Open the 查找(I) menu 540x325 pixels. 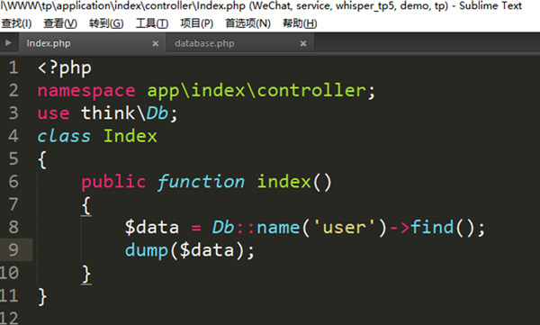16,23
